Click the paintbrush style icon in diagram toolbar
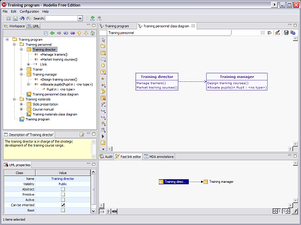 pos(277,33)
